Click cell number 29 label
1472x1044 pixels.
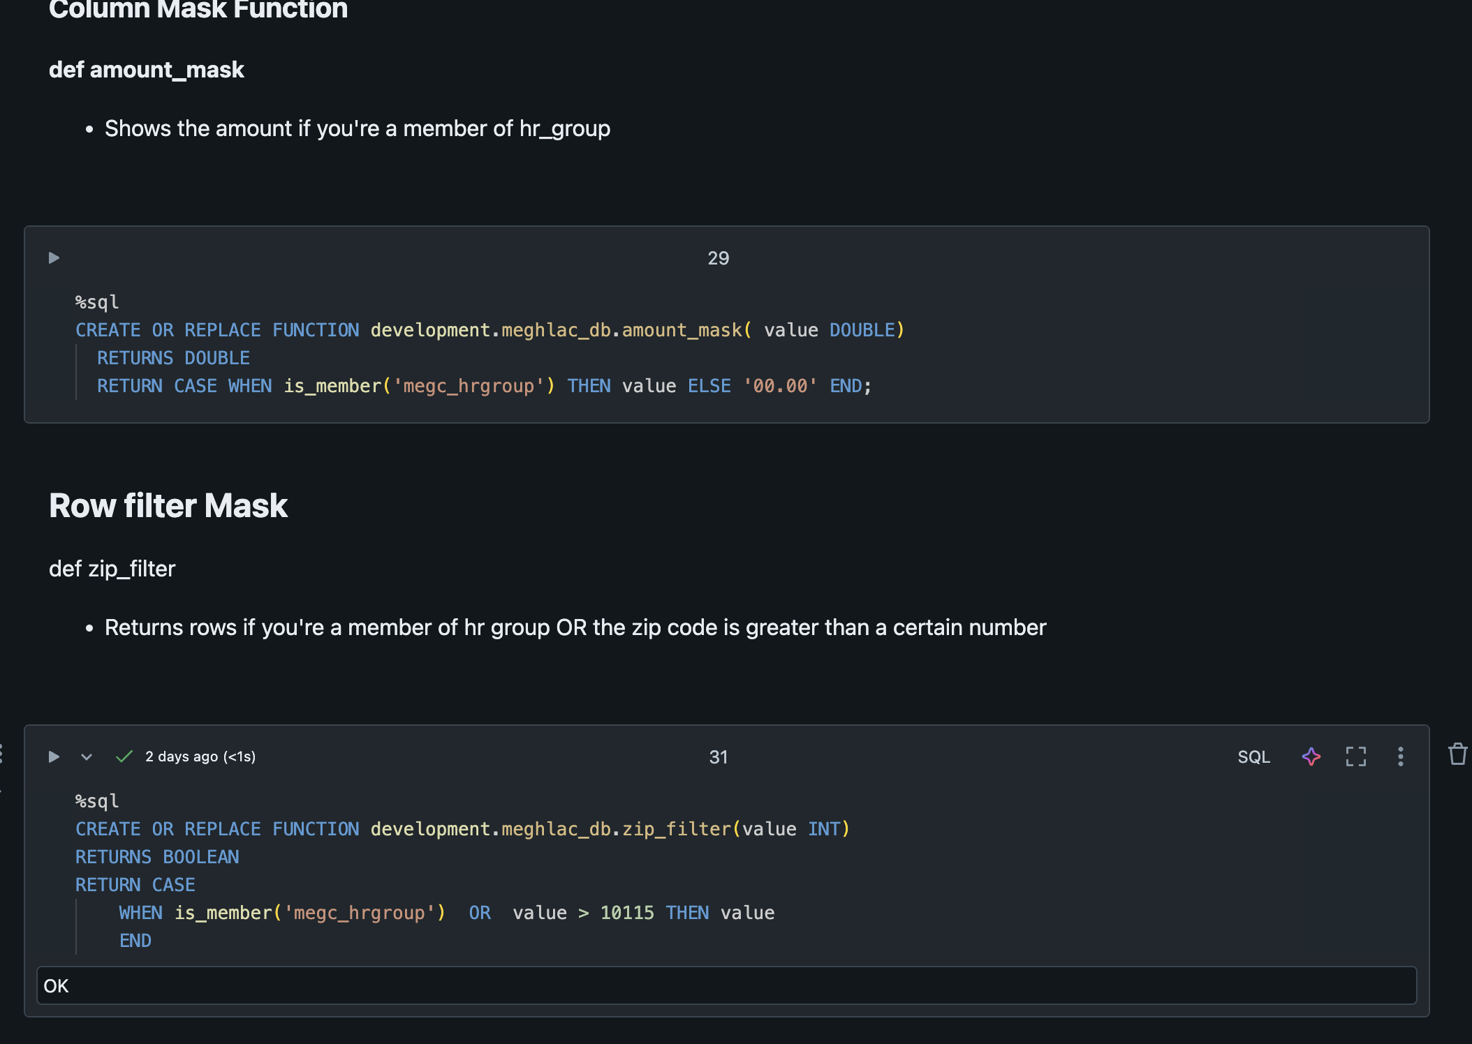tap(719, 258)
